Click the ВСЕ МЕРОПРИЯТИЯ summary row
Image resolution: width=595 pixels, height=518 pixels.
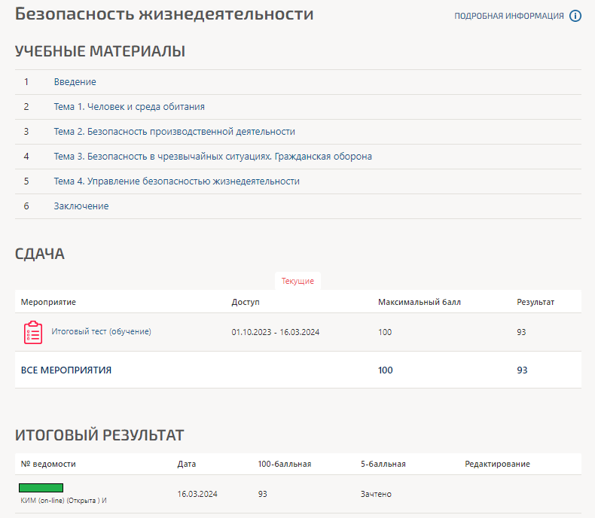[x=66, y=370]
